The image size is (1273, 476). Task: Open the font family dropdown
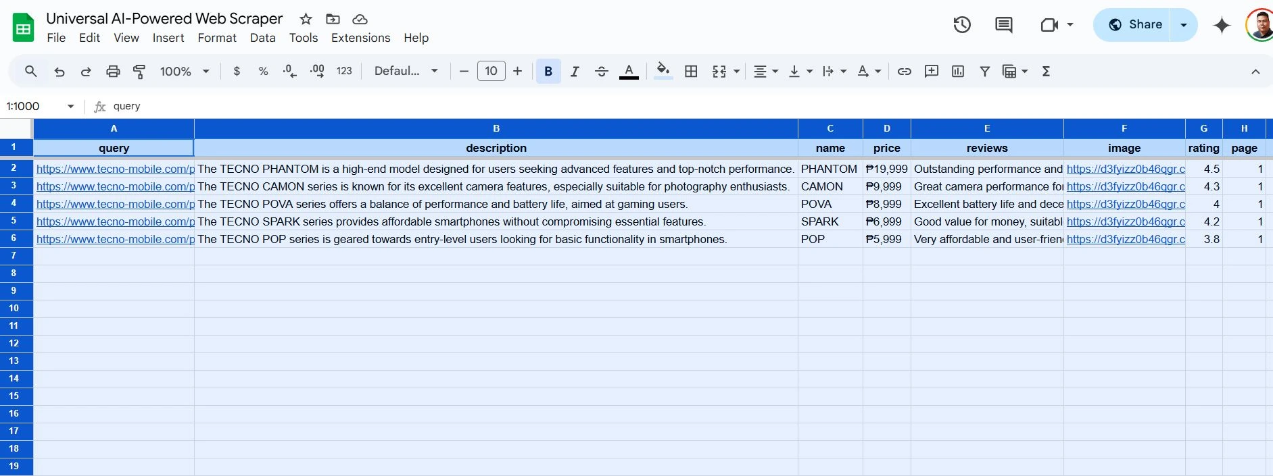tap(406, 72)
